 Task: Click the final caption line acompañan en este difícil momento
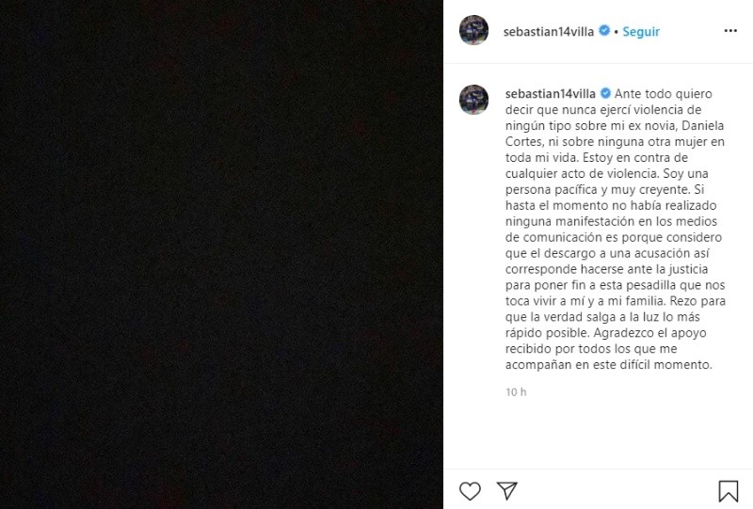[x=609, y=364]
